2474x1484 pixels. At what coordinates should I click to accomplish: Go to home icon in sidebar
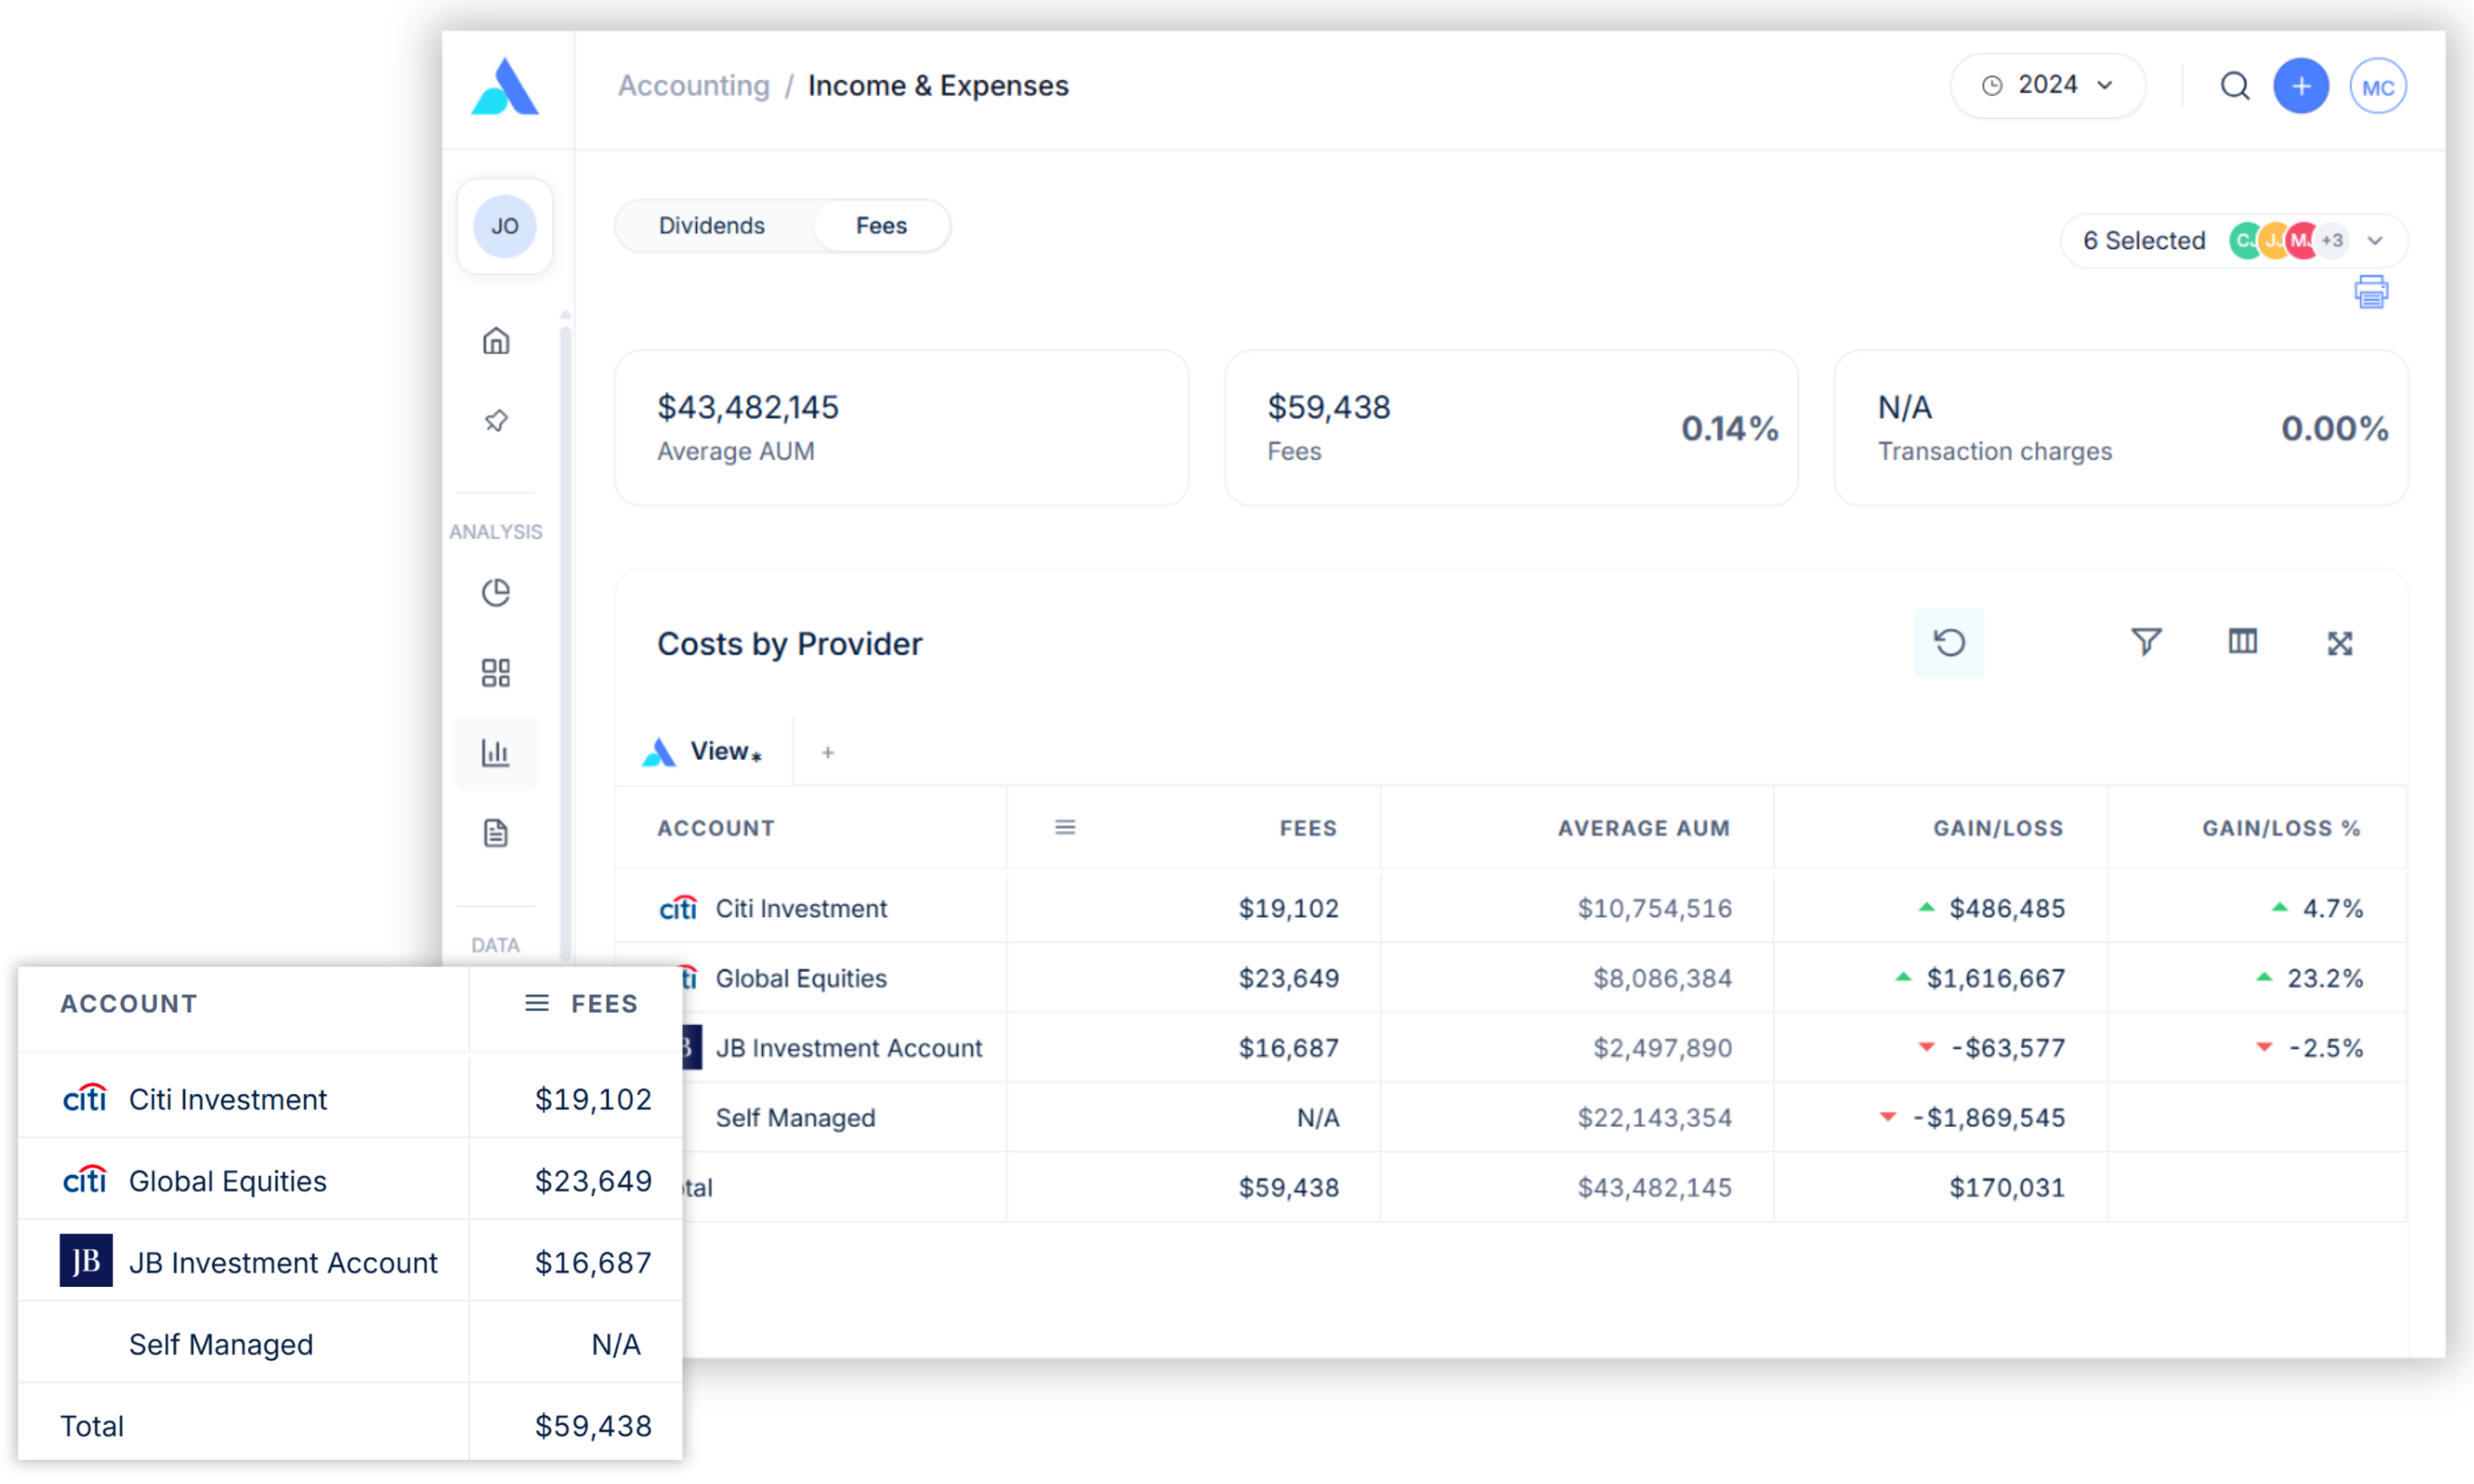[496, 341]
